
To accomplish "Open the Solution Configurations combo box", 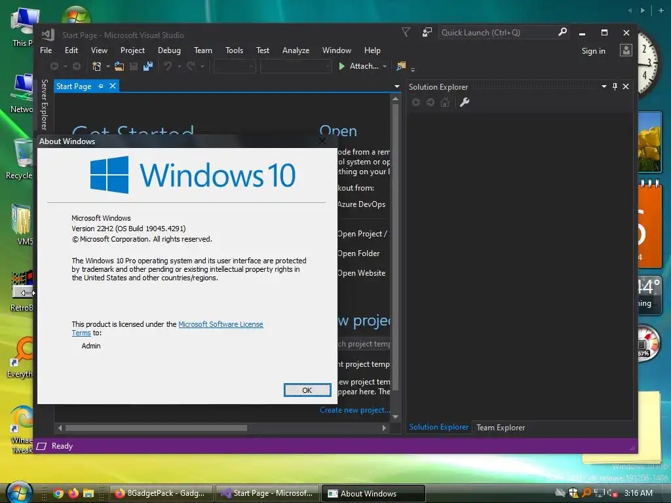I will (x=235, y=66).
